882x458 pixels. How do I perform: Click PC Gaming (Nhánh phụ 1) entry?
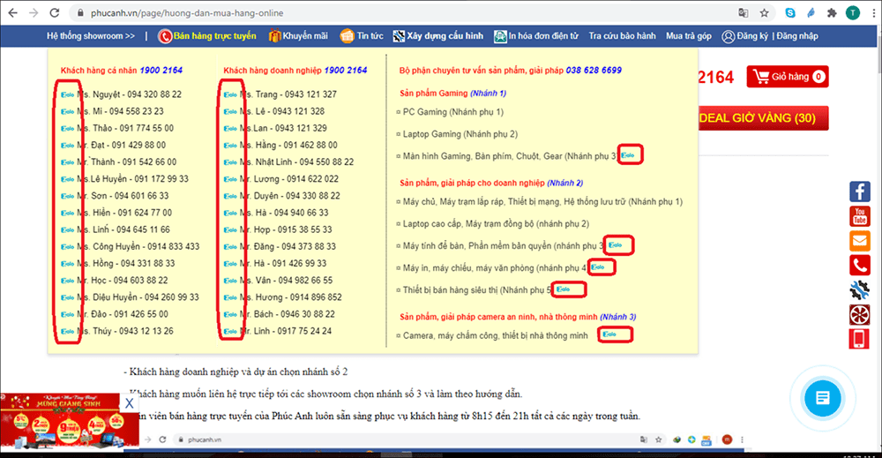click(453, 112)
